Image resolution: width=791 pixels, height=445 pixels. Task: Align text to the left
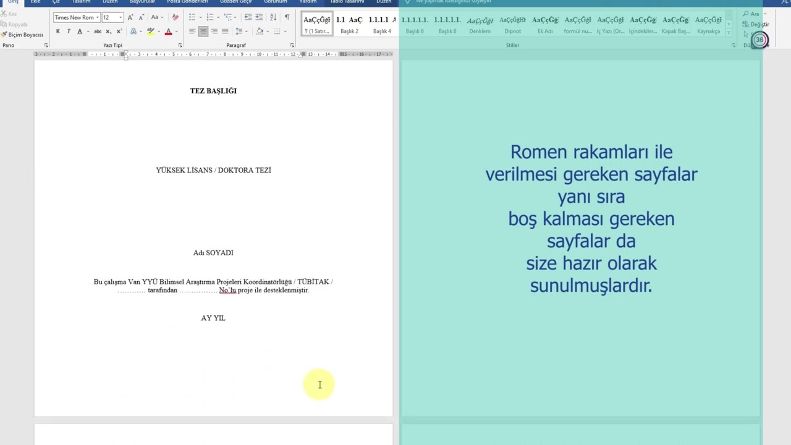point(192,32)
